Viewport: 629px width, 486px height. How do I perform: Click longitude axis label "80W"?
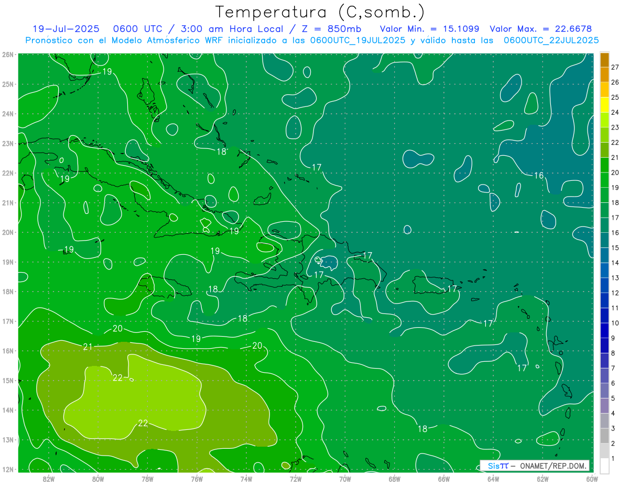click(x=97, y=479)
